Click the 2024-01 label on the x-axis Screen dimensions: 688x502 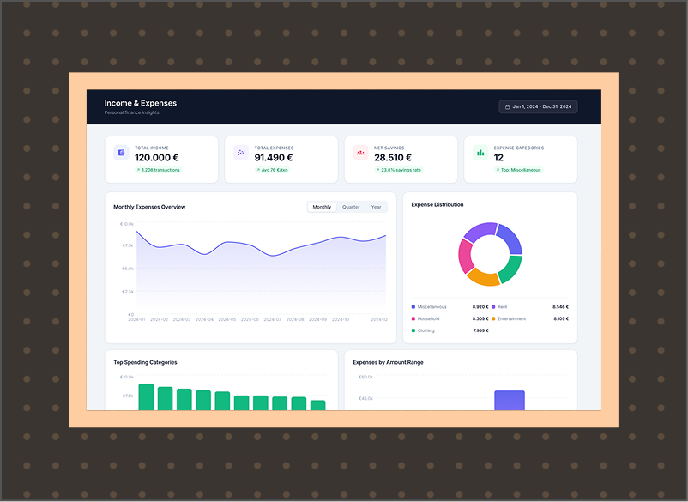coord(136,319)
